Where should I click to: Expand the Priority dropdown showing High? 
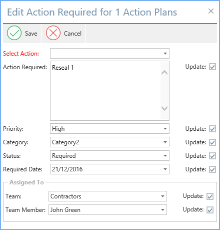point(165,129)
